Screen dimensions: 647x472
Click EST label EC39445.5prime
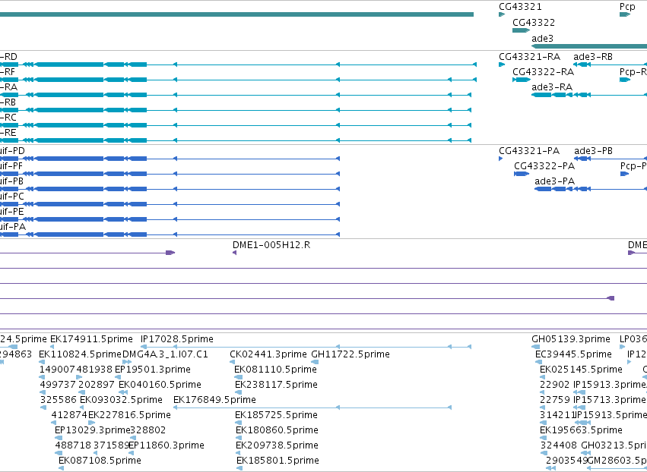pyautogui.click(x=573, y=354)
